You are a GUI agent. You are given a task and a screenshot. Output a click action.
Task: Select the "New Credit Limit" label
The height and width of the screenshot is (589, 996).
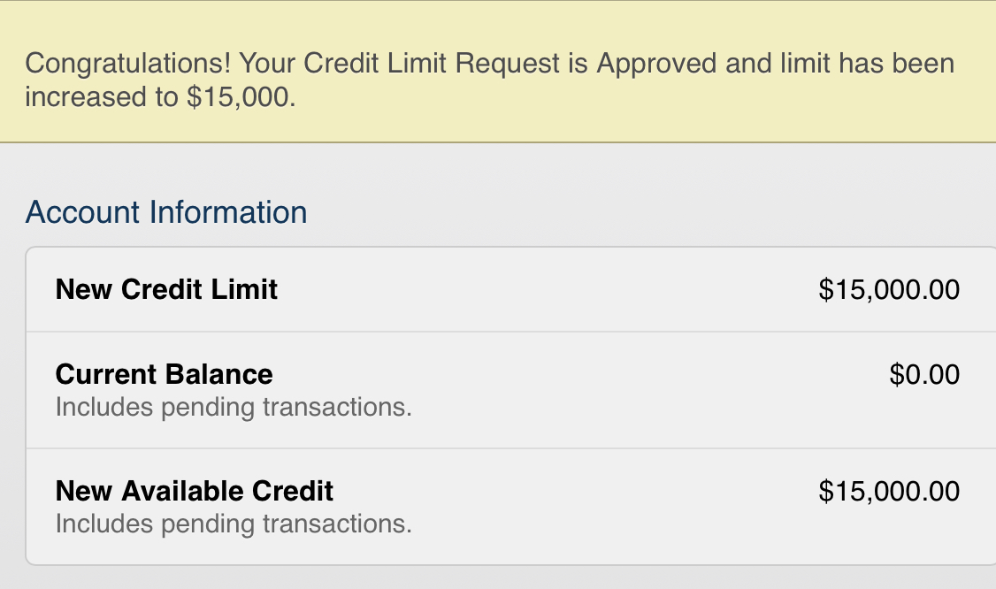pos(166,289)
